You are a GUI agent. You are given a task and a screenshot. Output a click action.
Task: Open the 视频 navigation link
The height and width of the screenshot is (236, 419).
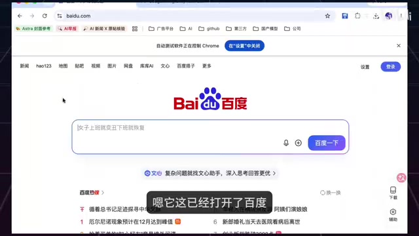click(96, 66)
